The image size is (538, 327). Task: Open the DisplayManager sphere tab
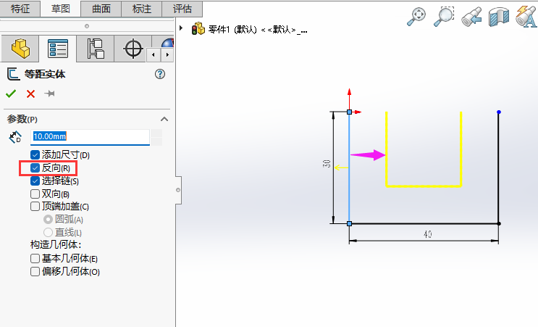click(168, 43)
